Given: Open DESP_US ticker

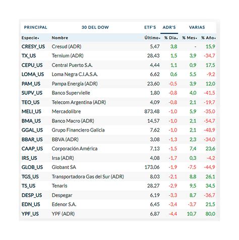Looking at the screenshot, I should (32, 195).
